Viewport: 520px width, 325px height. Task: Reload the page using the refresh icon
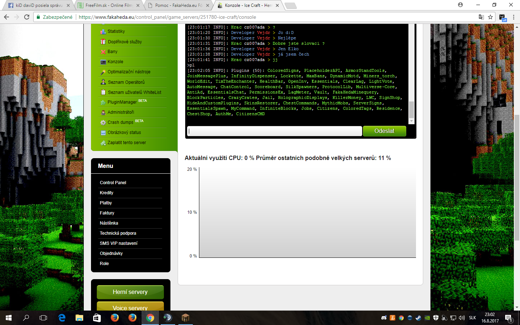(x=27, y=17)
